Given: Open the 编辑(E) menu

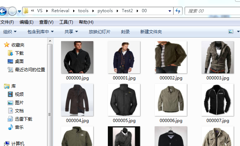Looking at the screenshot, I should click(26, 22).
